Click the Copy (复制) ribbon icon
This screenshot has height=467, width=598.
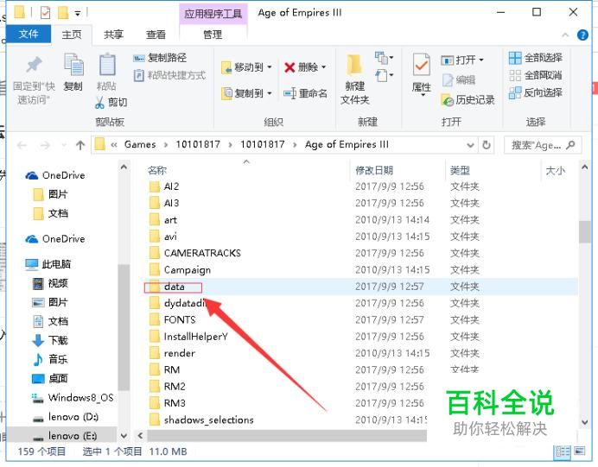click(x=73, y=65)
